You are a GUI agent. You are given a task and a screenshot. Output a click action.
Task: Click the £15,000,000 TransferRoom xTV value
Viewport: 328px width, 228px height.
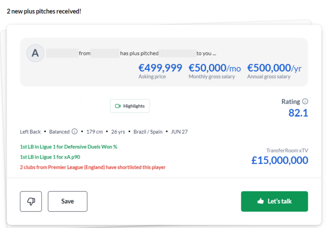(x=280, y=160)
